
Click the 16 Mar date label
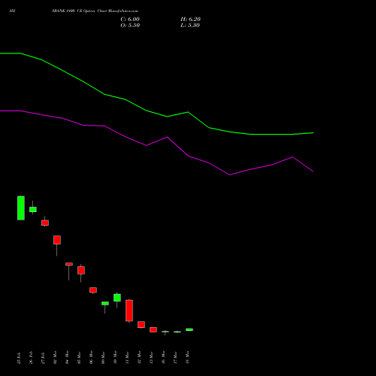(164, 358)
